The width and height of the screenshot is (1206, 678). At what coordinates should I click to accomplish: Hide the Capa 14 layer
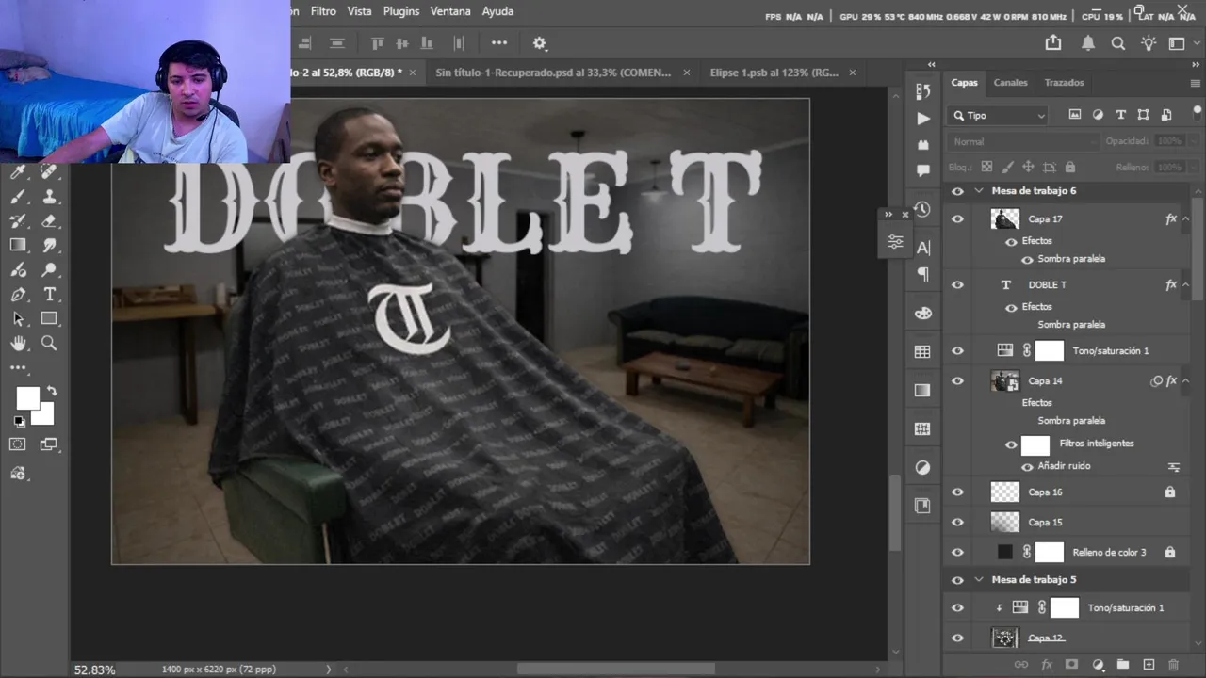pos(958,381)
